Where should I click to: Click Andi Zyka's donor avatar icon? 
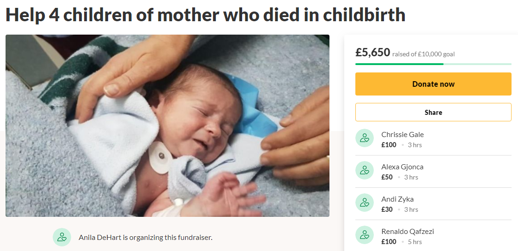[364, 203]
